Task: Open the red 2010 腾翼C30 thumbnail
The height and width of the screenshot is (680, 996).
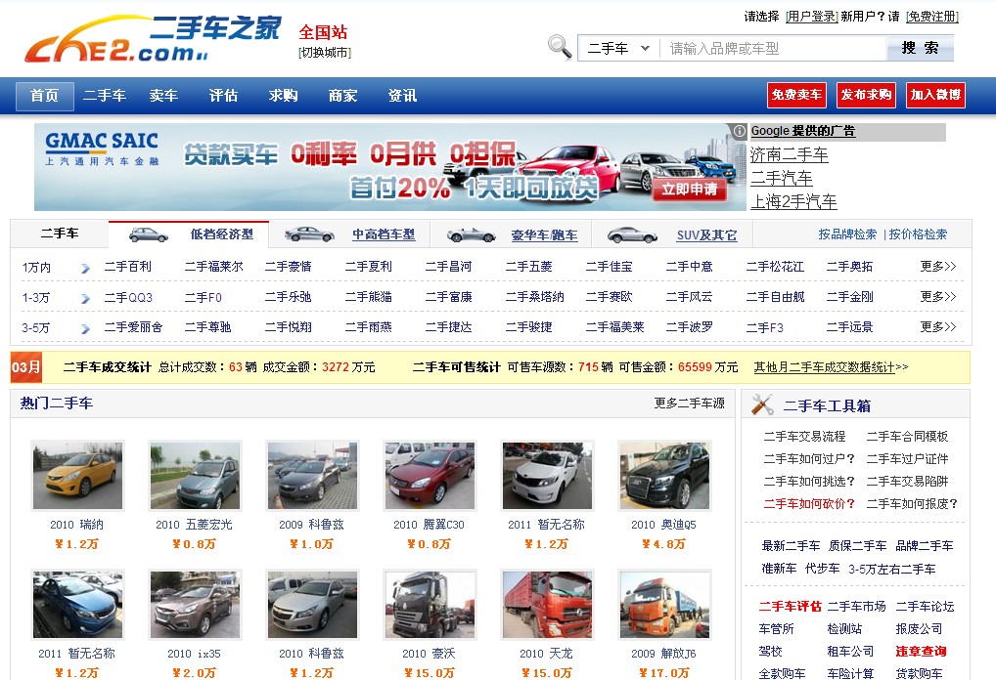Action: (430, 476)
